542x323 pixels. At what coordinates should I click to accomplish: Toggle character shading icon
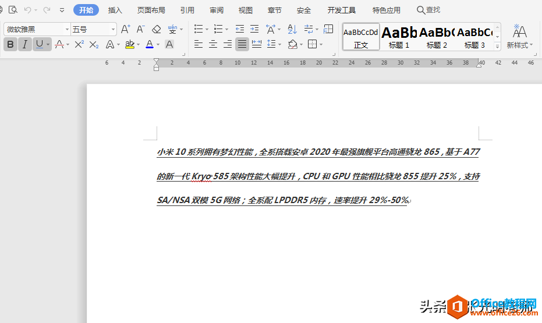click(169, 44)
